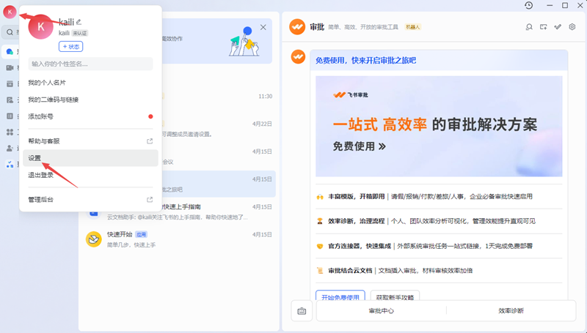This screenshot has height=333, width=587.
Task: Click the 审批 logo in chat header
Action: pyautogui.click(x=297, y=27)
